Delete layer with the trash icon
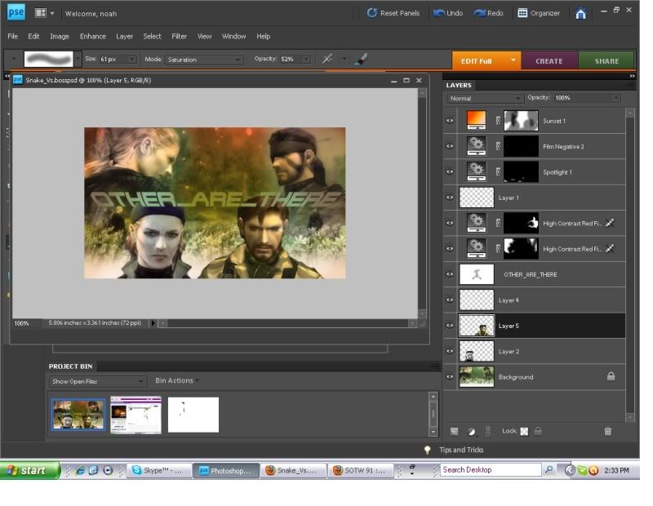The width and height of the screenshot is (653, 506). click(x=607, y=432)
